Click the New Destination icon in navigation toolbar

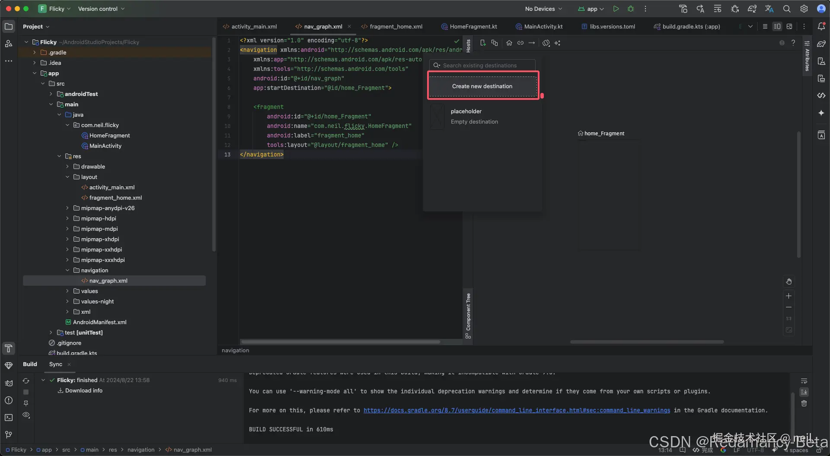483,43
